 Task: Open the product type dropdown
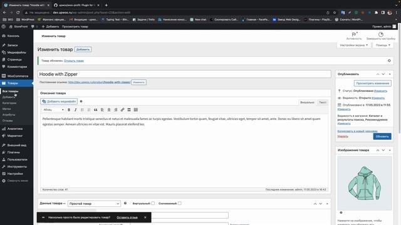[x=94, y=204]
